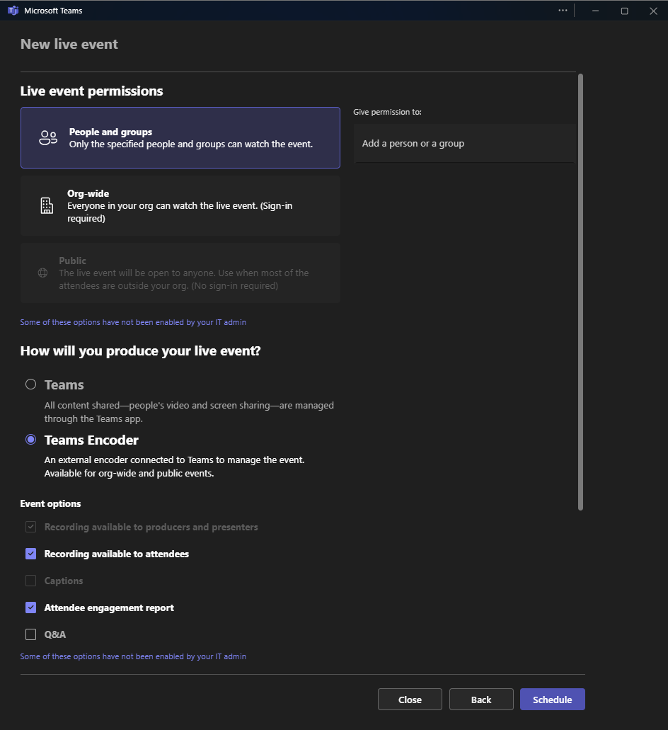Go Back to the previous step
This screenshot has height=730, width=668.
tap(481, 700)
